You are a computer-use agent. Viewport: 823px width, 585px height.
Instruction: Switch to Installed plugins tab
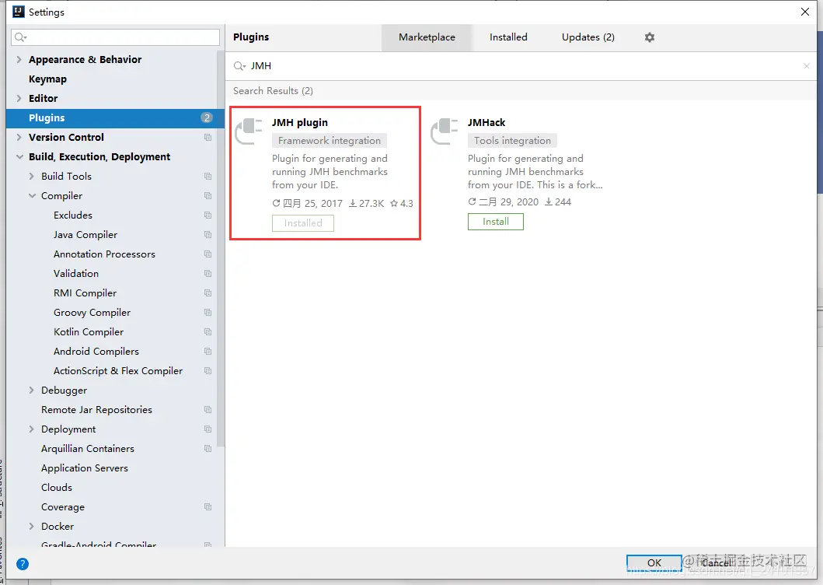click(x=508, y=37)
